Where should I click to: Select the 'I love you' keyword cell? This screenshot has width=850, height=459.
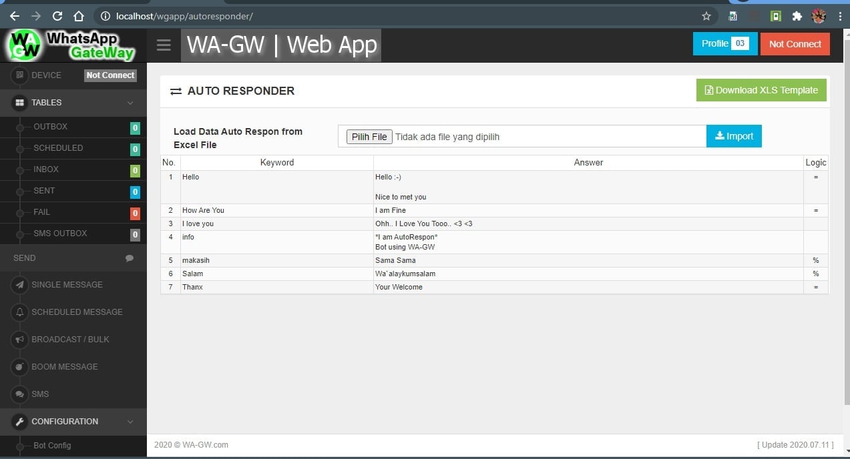pyautogui.click(x=277, y=223)
